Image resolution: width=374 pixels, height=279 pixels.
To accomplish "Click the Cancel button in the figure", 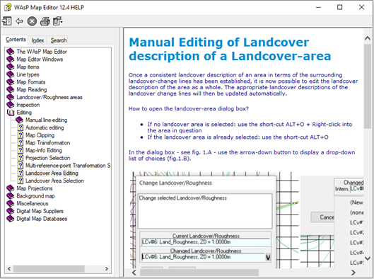I will (323, 217).
